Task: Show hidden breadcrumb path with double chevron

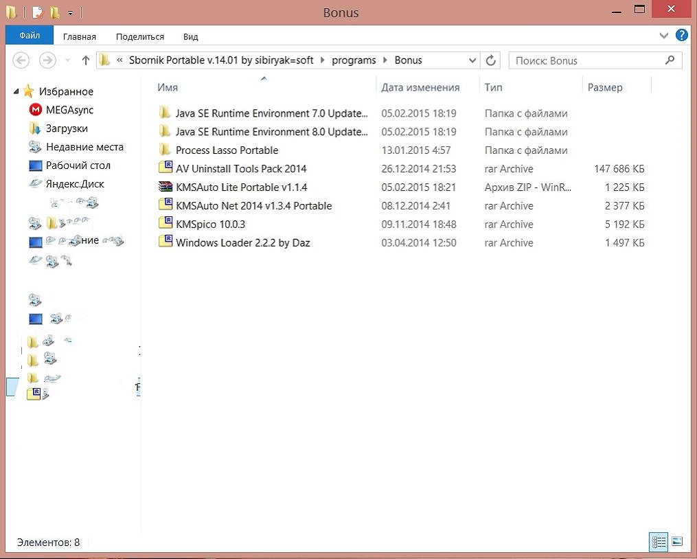Action: (119, 60)
